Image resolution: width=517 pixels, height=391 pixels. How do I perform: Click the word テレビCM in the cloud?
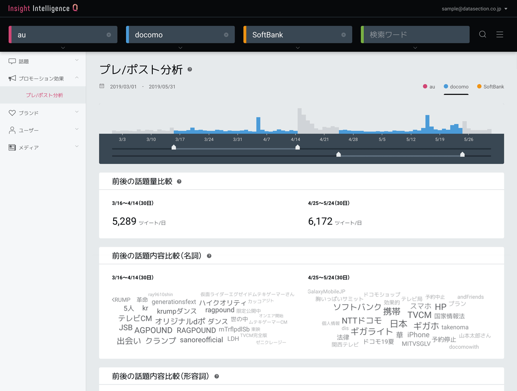tap(135, 318)
